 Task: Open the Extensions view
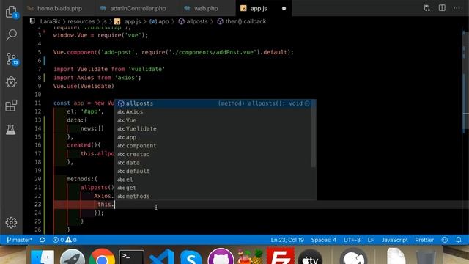[12, 106]
